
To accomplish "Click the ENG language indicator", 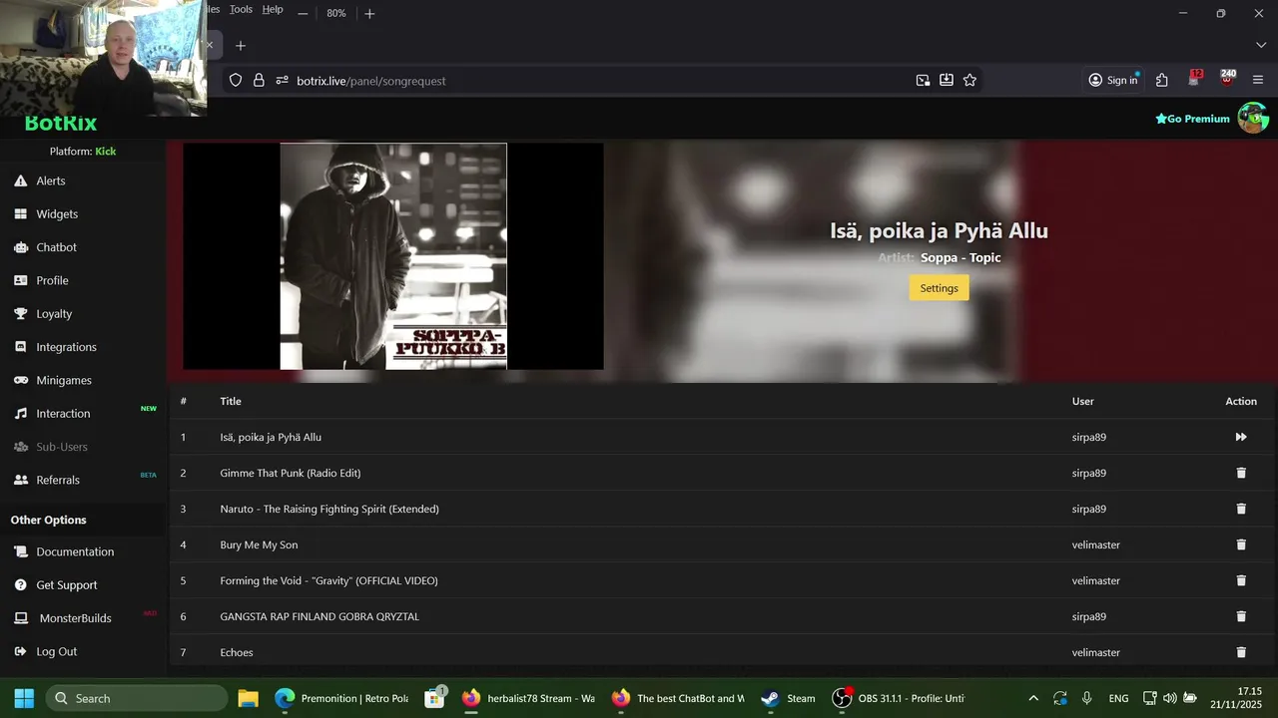I will [x=1118, y=698].
